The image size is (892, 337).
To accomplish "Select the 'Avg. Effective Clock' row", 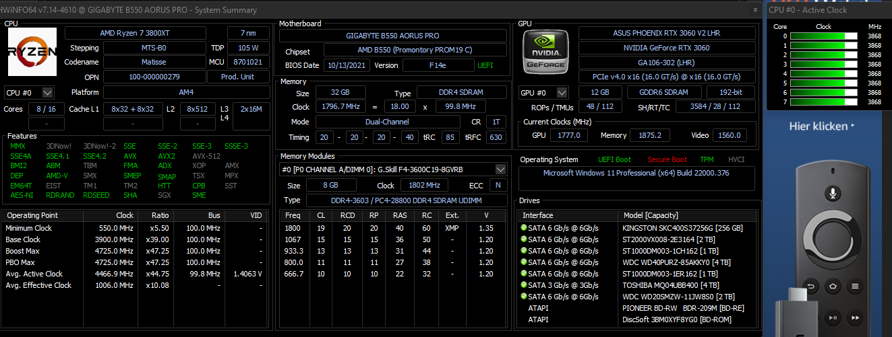I will [x=136, y=285].
